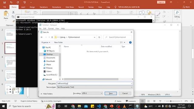Click the Paste icon in Clipboard group
The image size is (194, 109).
[x=6, y=14]
